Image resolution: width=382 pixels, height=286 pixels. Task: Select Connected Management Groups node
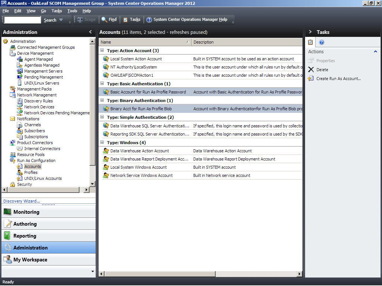tap(46, 47)
